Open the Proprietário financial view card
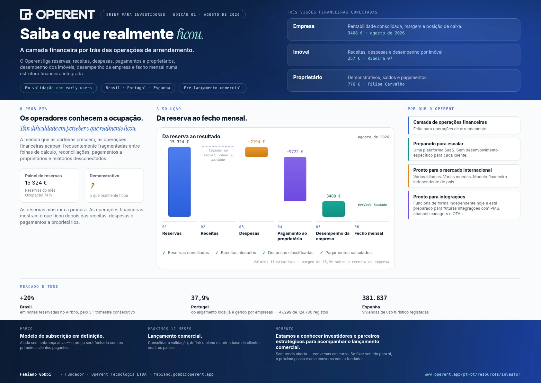Viewport: 541px width, 383px height. [404, 80]
